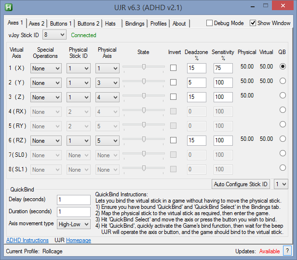The image size is (297, 260).
Task: Click the QuickBind Delay seconds field
Action: click(73, 200)
